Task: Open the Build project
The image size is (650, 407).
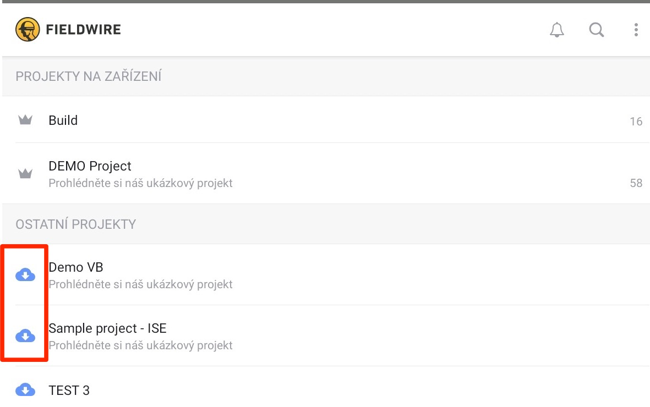Action: [63, 120]
